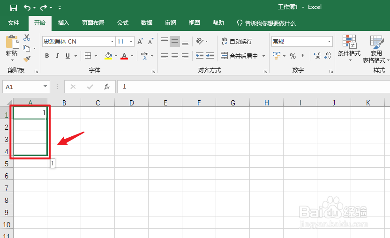Cancel the formula bar entry
390x238 pixels.
point(73,87)
